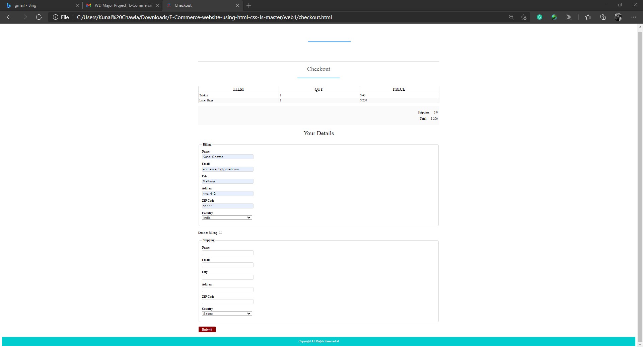Viewport: 643px width, 347px height.
Task: Focus the Shipping ZIP Code field
Action: click(227, 302)
